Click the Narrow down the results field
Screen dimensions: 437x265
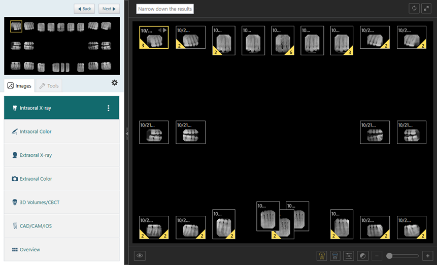[165, 9]
